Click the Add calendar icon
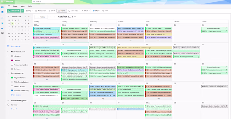This screenshot has width=231, height=119. click(x=8, y=46)
